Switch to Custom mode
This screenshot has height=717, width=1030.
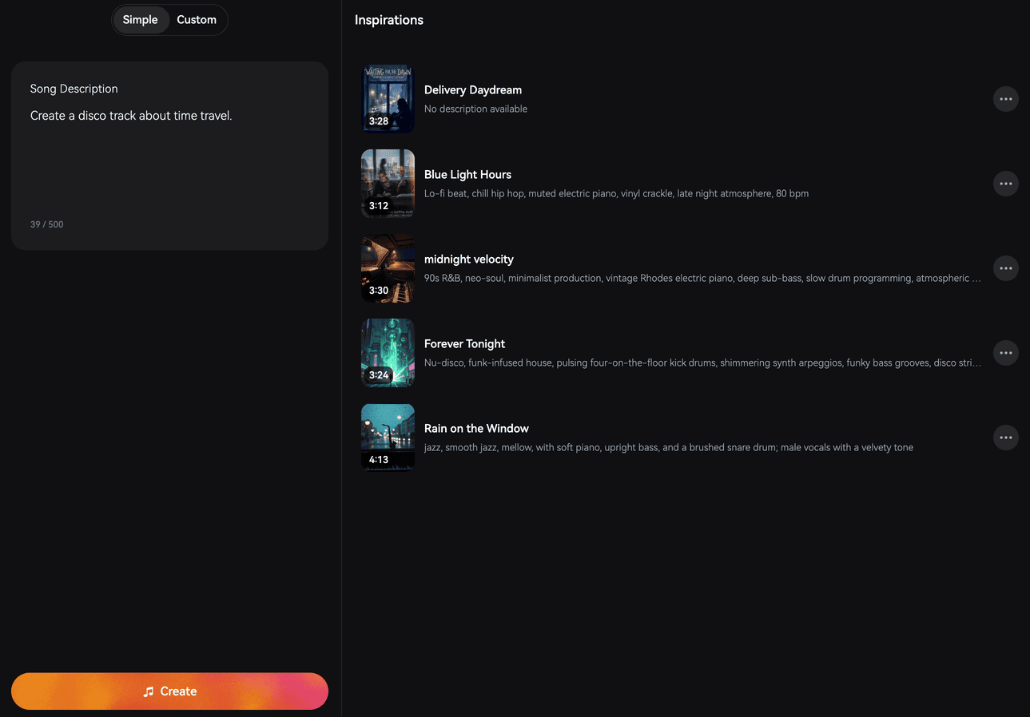pyautogui.click(x=197, y=19)
